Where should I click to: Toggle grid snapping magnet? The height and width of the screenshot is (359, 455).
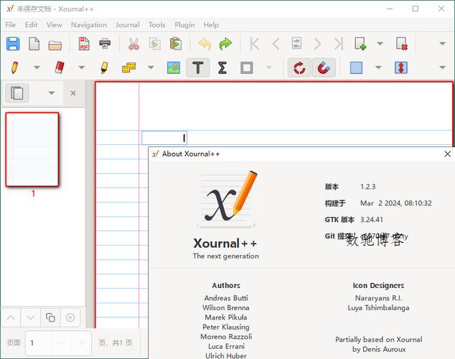tap(324, 67)
